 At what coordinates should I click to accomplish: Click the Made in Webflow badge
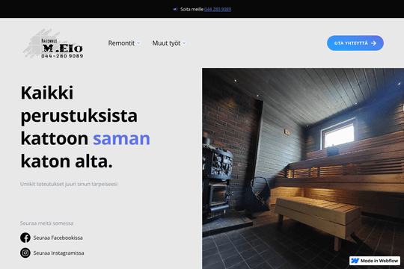[x=375, y=261]
